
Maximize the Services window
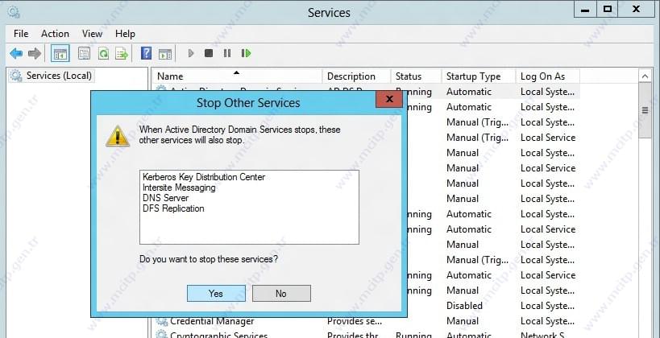608,9
